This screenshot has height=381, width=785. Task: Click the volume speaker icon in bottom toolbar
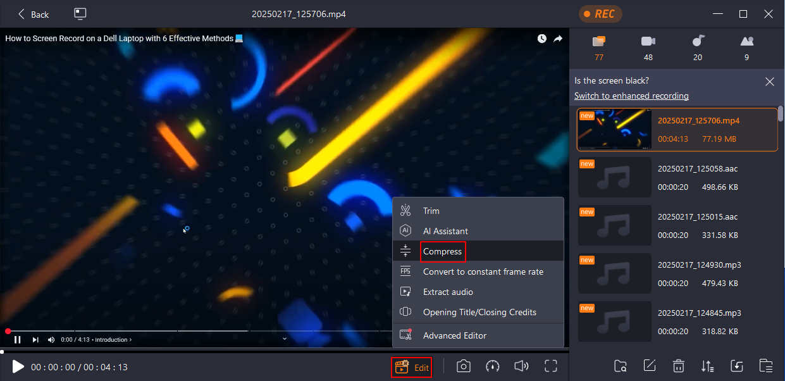pos(521,366)
